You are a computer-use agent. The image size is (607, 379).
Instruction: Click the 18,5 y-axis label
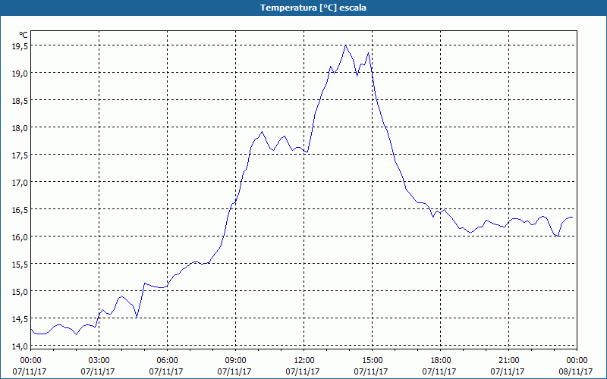click(20, 100)
